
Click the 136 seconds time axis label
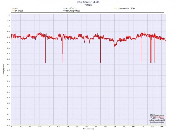pyautogui.click(x=49, y=126)
